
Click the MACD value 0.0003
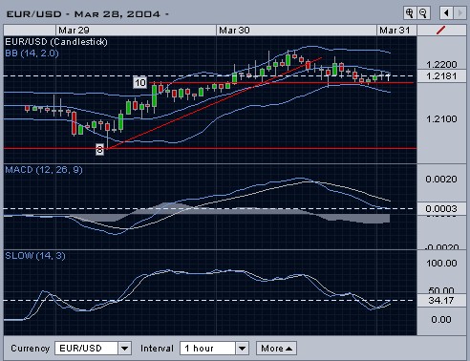441,209
